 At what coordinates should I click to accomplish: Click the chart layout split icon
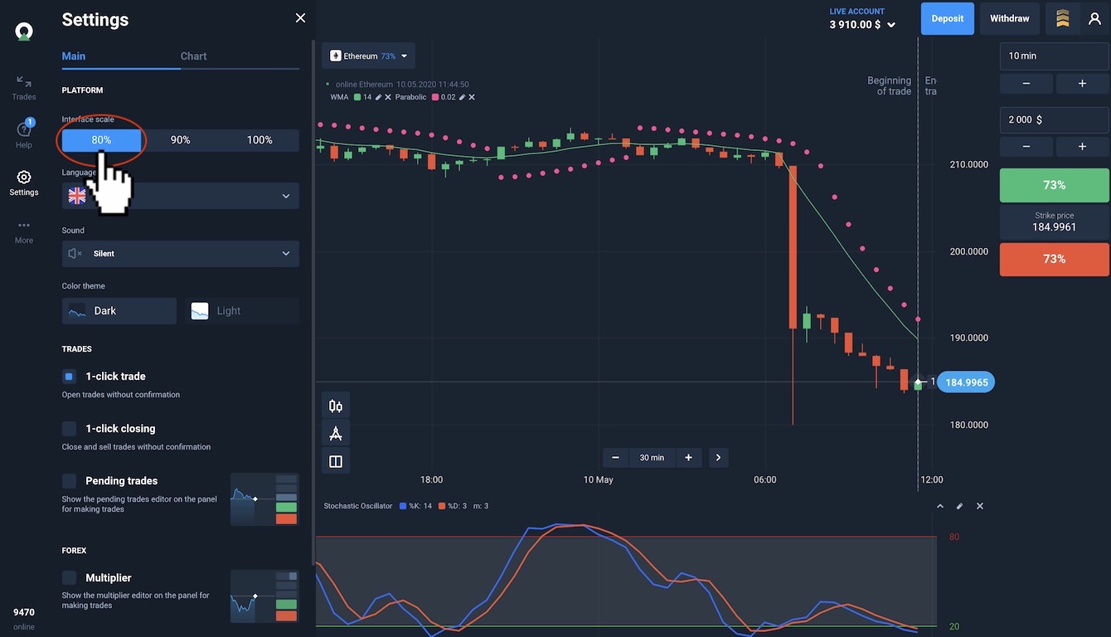336,461
